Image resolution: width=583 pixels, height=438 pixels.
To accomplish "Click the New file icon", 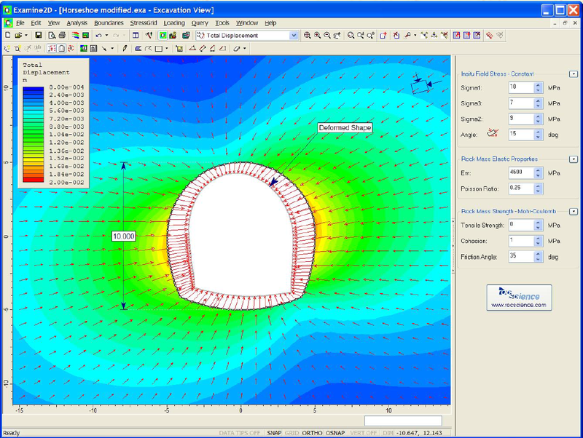I will [7, 35].
